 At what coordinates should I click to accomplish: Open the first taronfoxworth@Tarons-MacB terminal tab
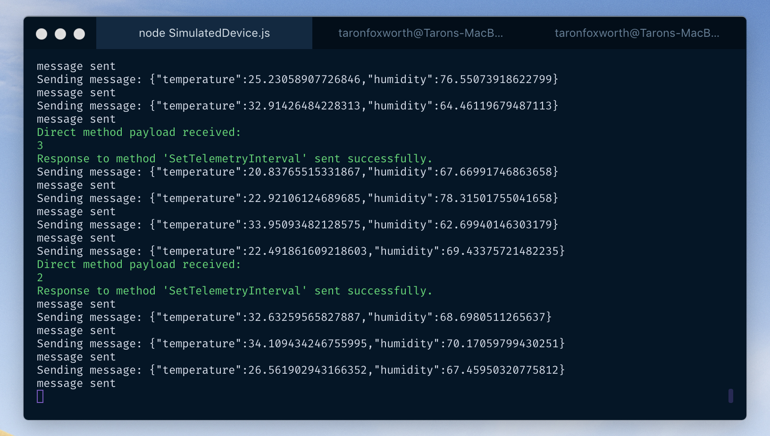click(x=421, y=33)
